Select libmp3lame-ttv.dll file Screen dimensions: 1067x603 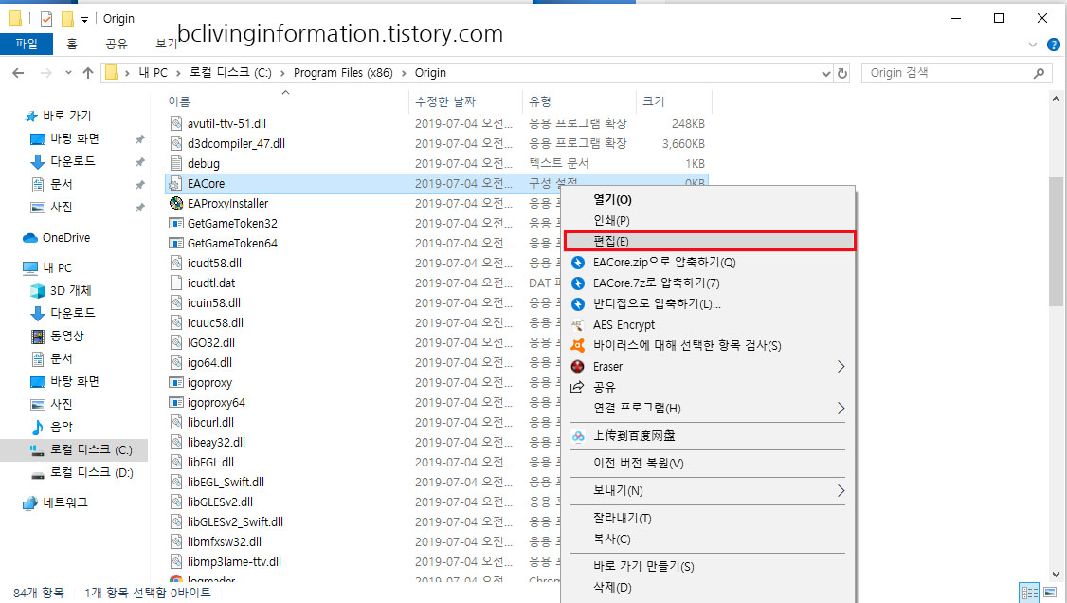point(234,561)
